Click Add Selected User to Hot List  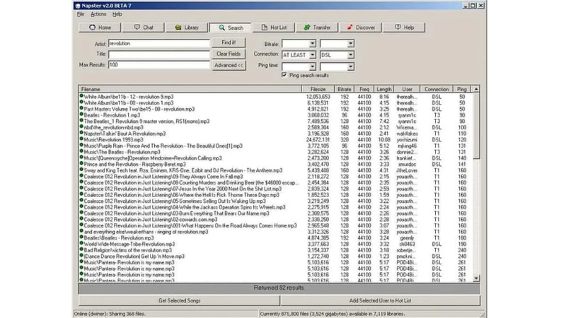tap(381, 300)
